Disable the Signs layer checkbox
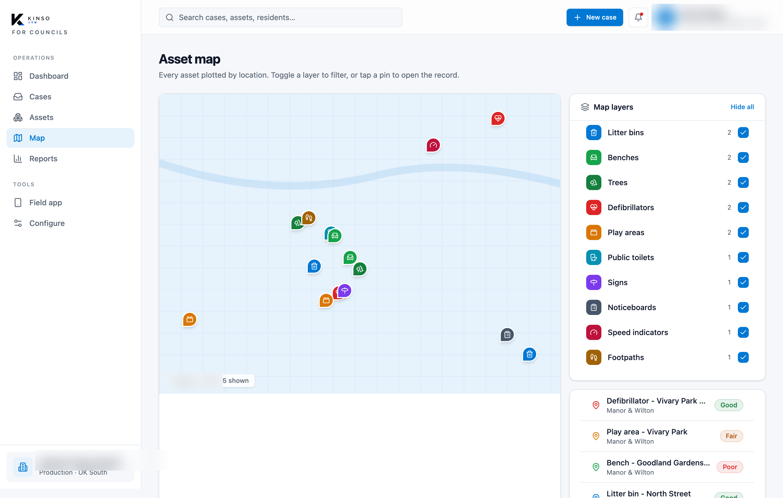The image size is (783, 498). (x=743, y=283)
